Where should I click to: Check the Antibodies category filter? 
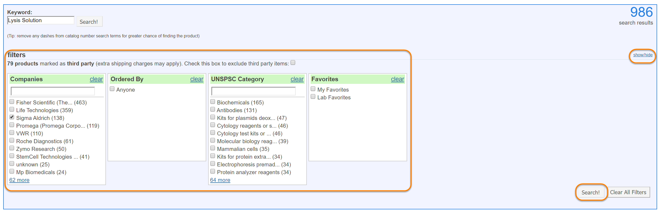[213, 110]
